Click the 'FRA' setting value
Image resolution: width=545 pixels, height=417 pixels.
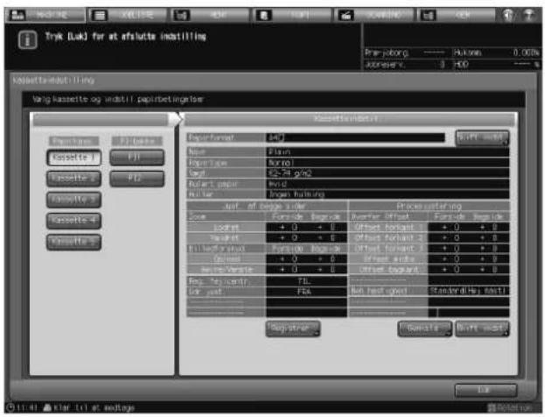point(306,292)
